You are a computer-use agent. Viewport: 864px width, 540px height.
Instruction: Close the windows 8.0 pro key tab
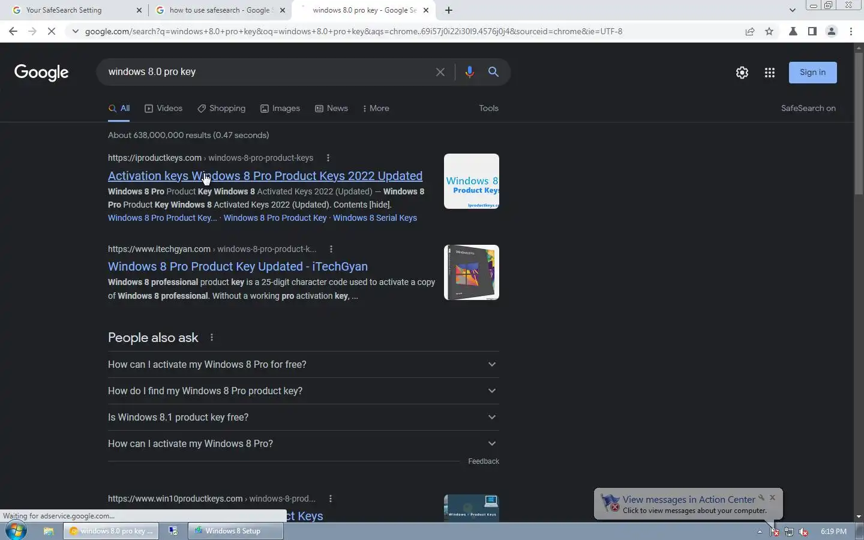426,10
